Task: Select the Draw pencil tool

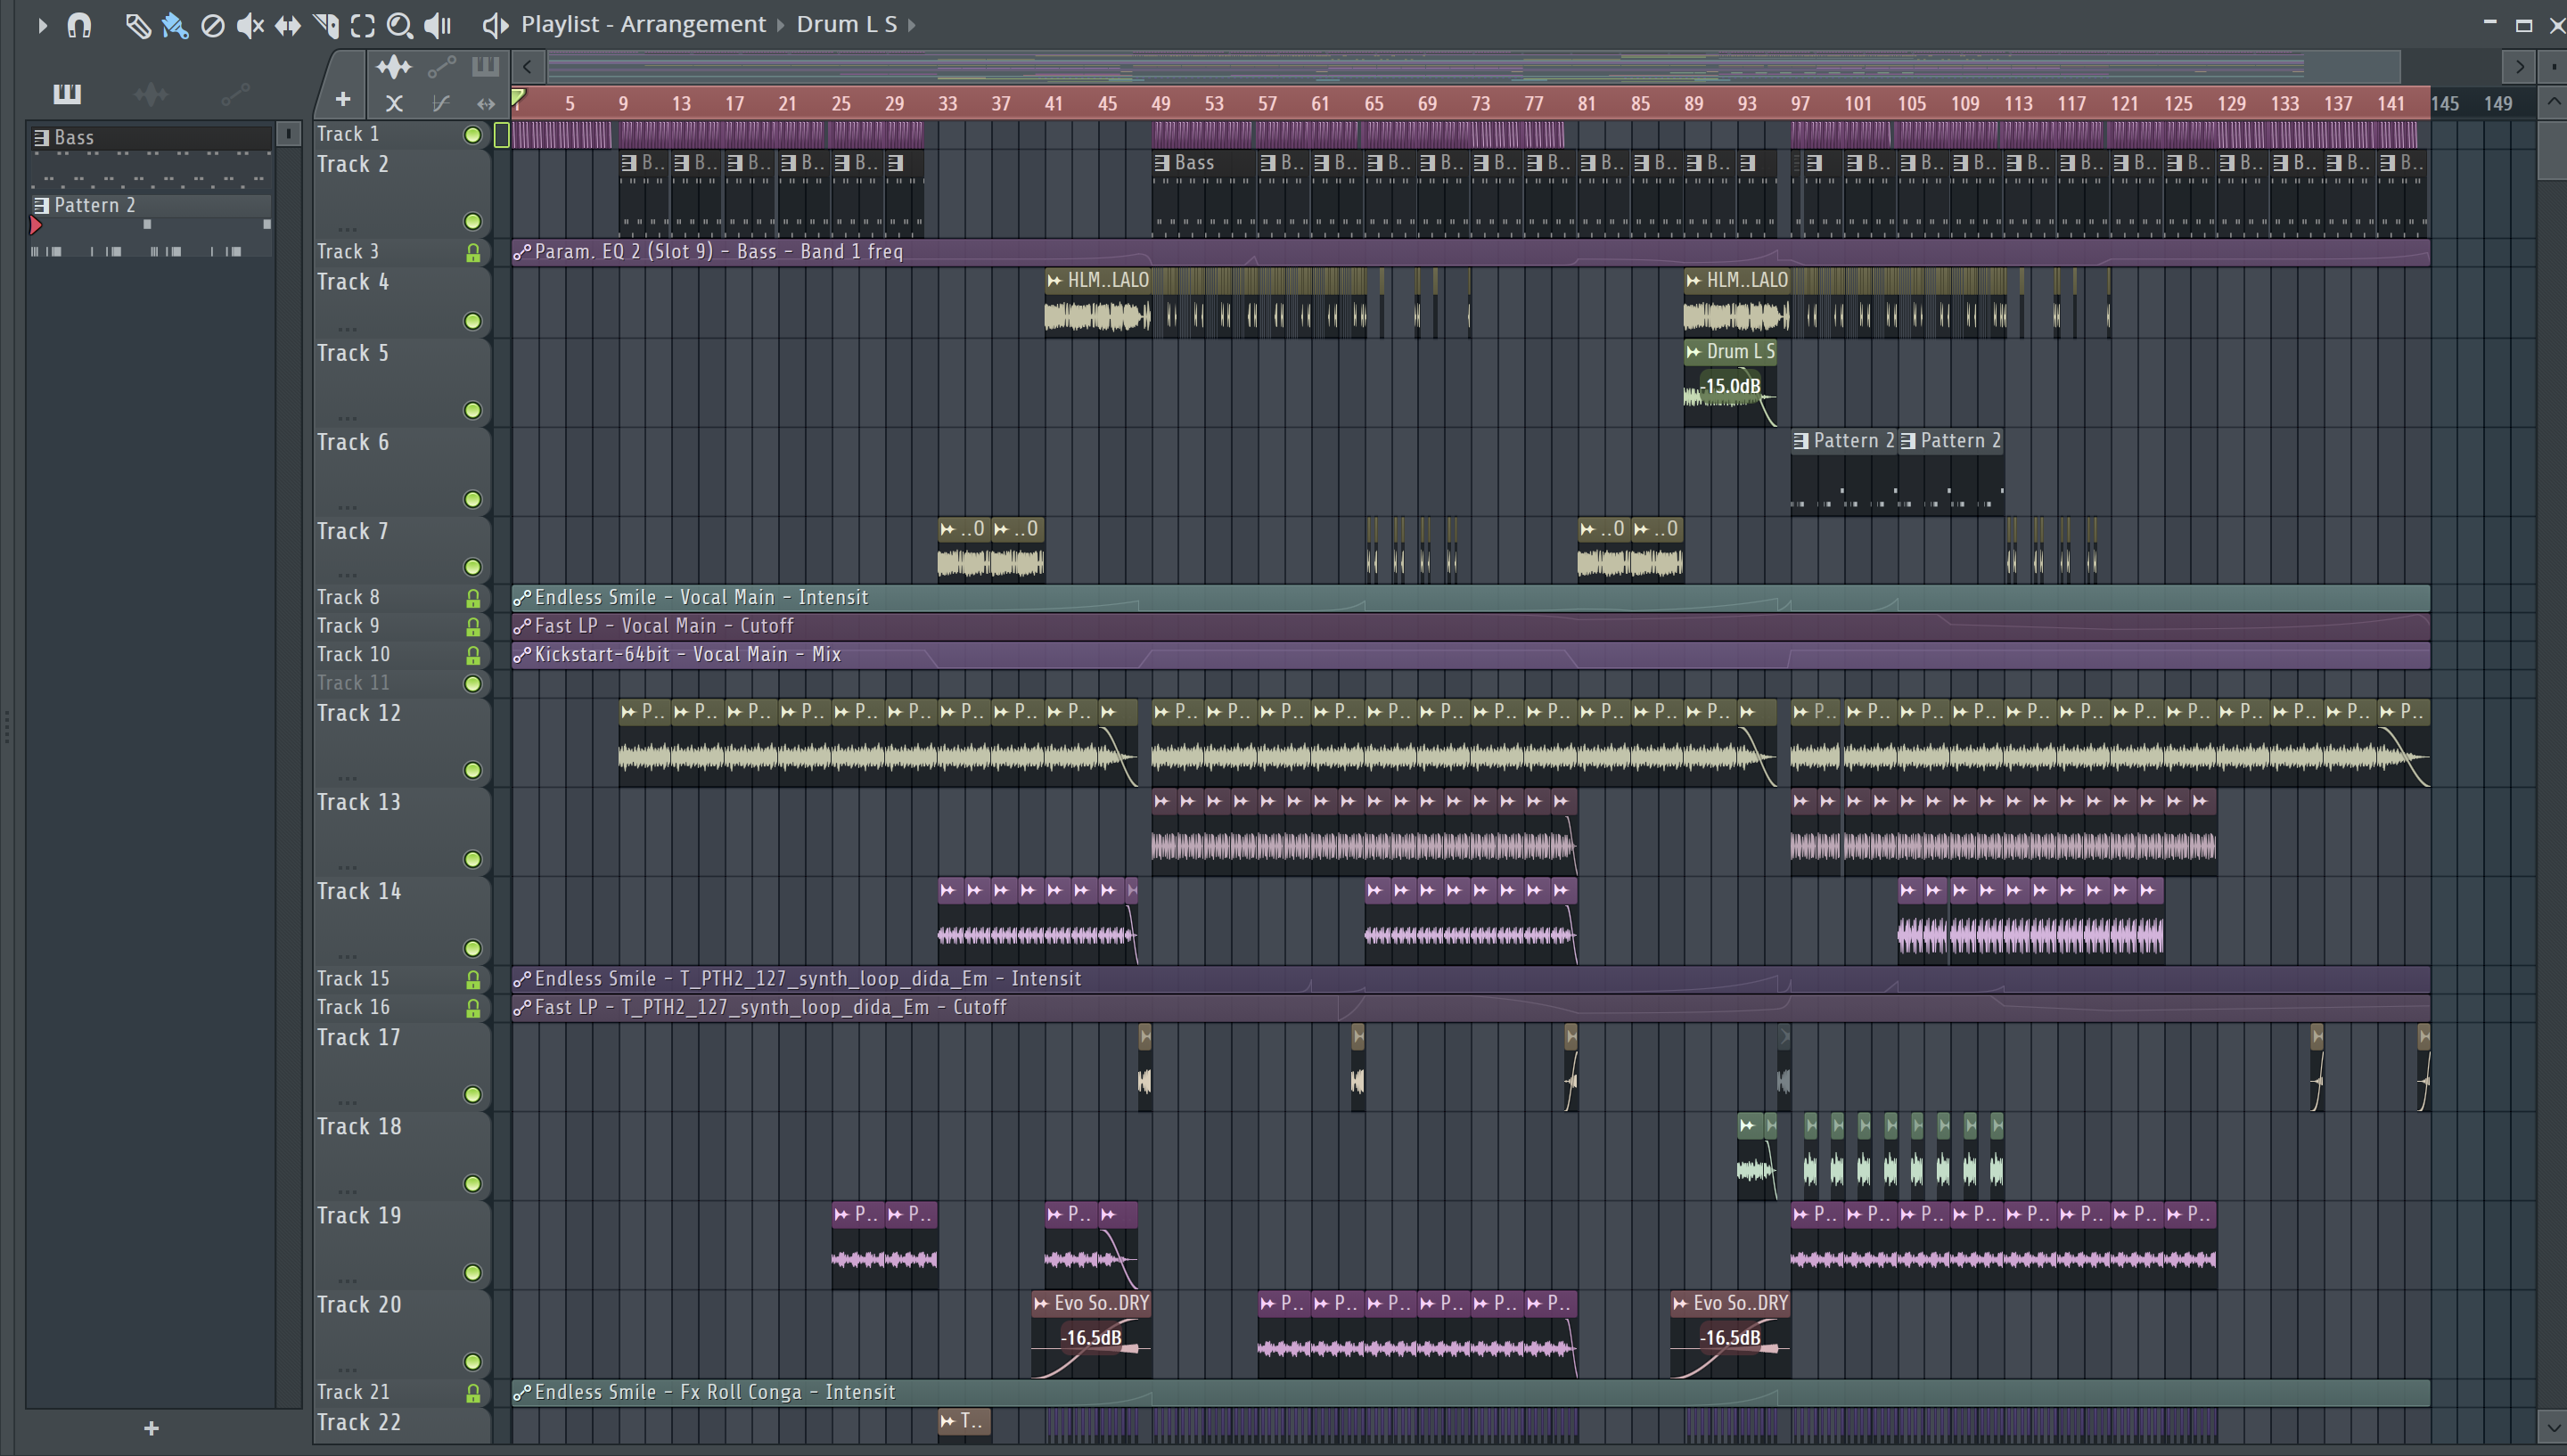Action: [x=138, y=25]
